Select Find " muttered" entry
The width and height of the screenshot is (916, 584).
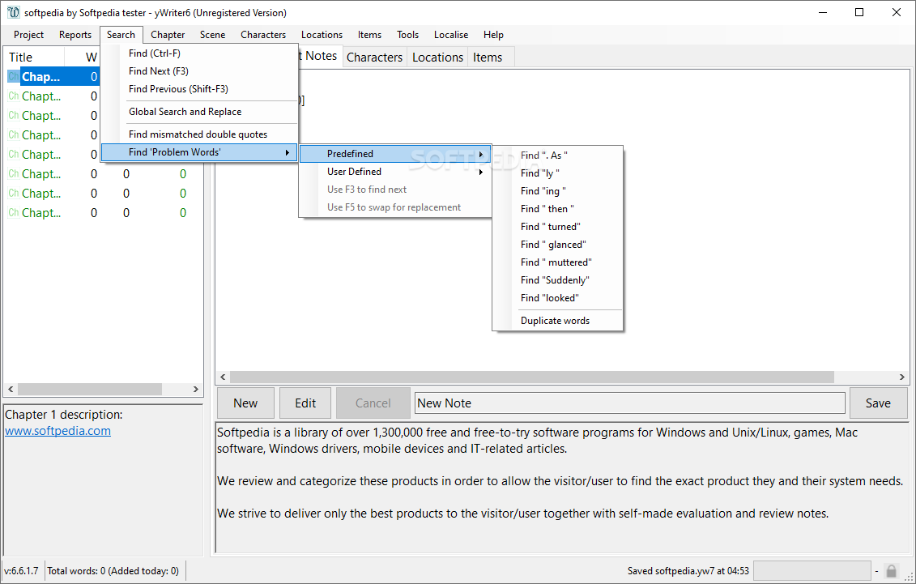(558, 262)
